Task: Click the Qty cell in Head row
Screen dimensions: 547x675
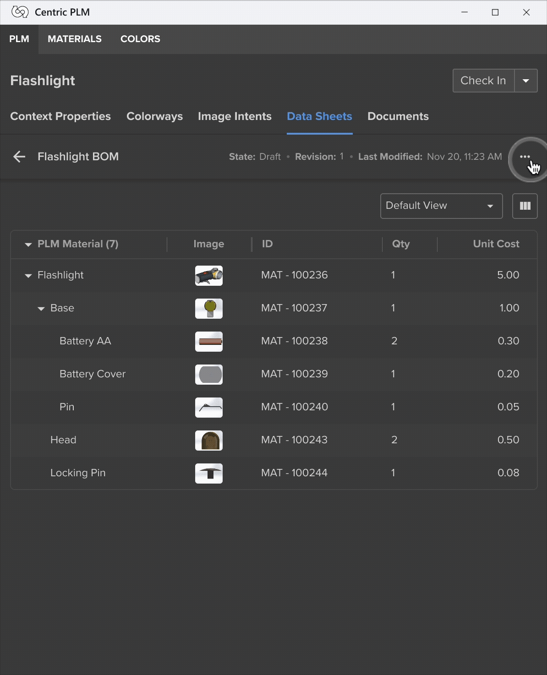Action: [394, 440]
